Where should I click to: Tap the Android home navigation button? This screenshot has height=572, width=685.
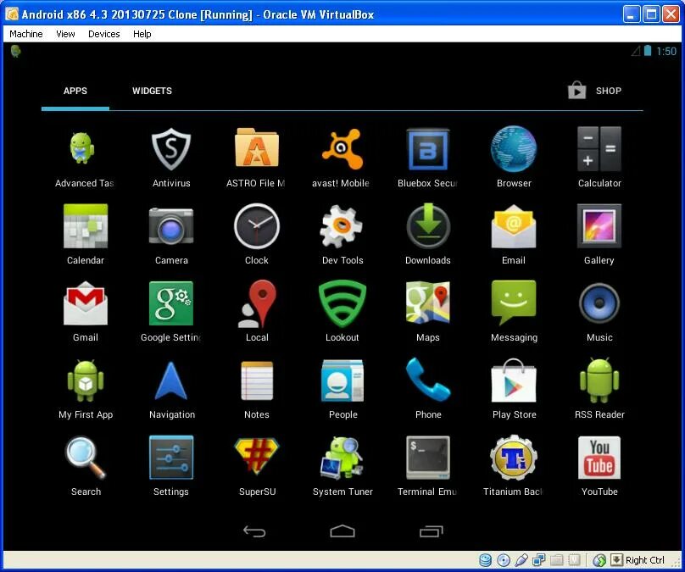(342, 531)
